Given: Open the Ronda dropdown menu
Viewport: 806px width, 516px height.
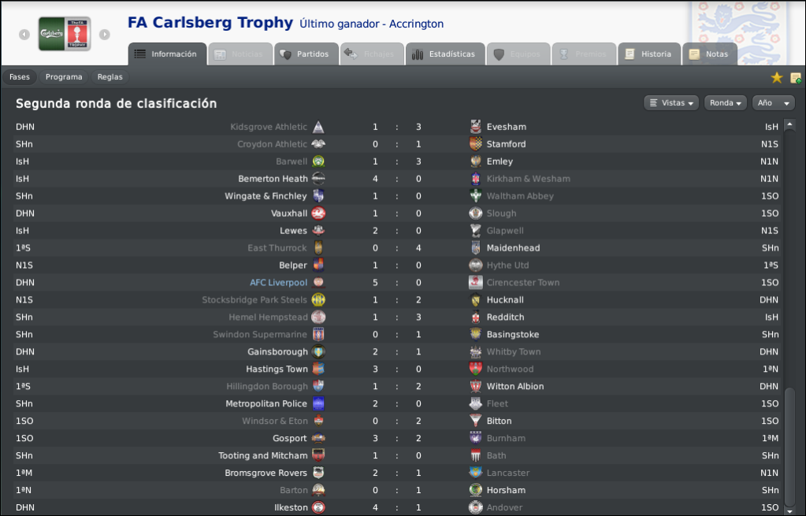Looking at the screenshot, I should 726,102.
